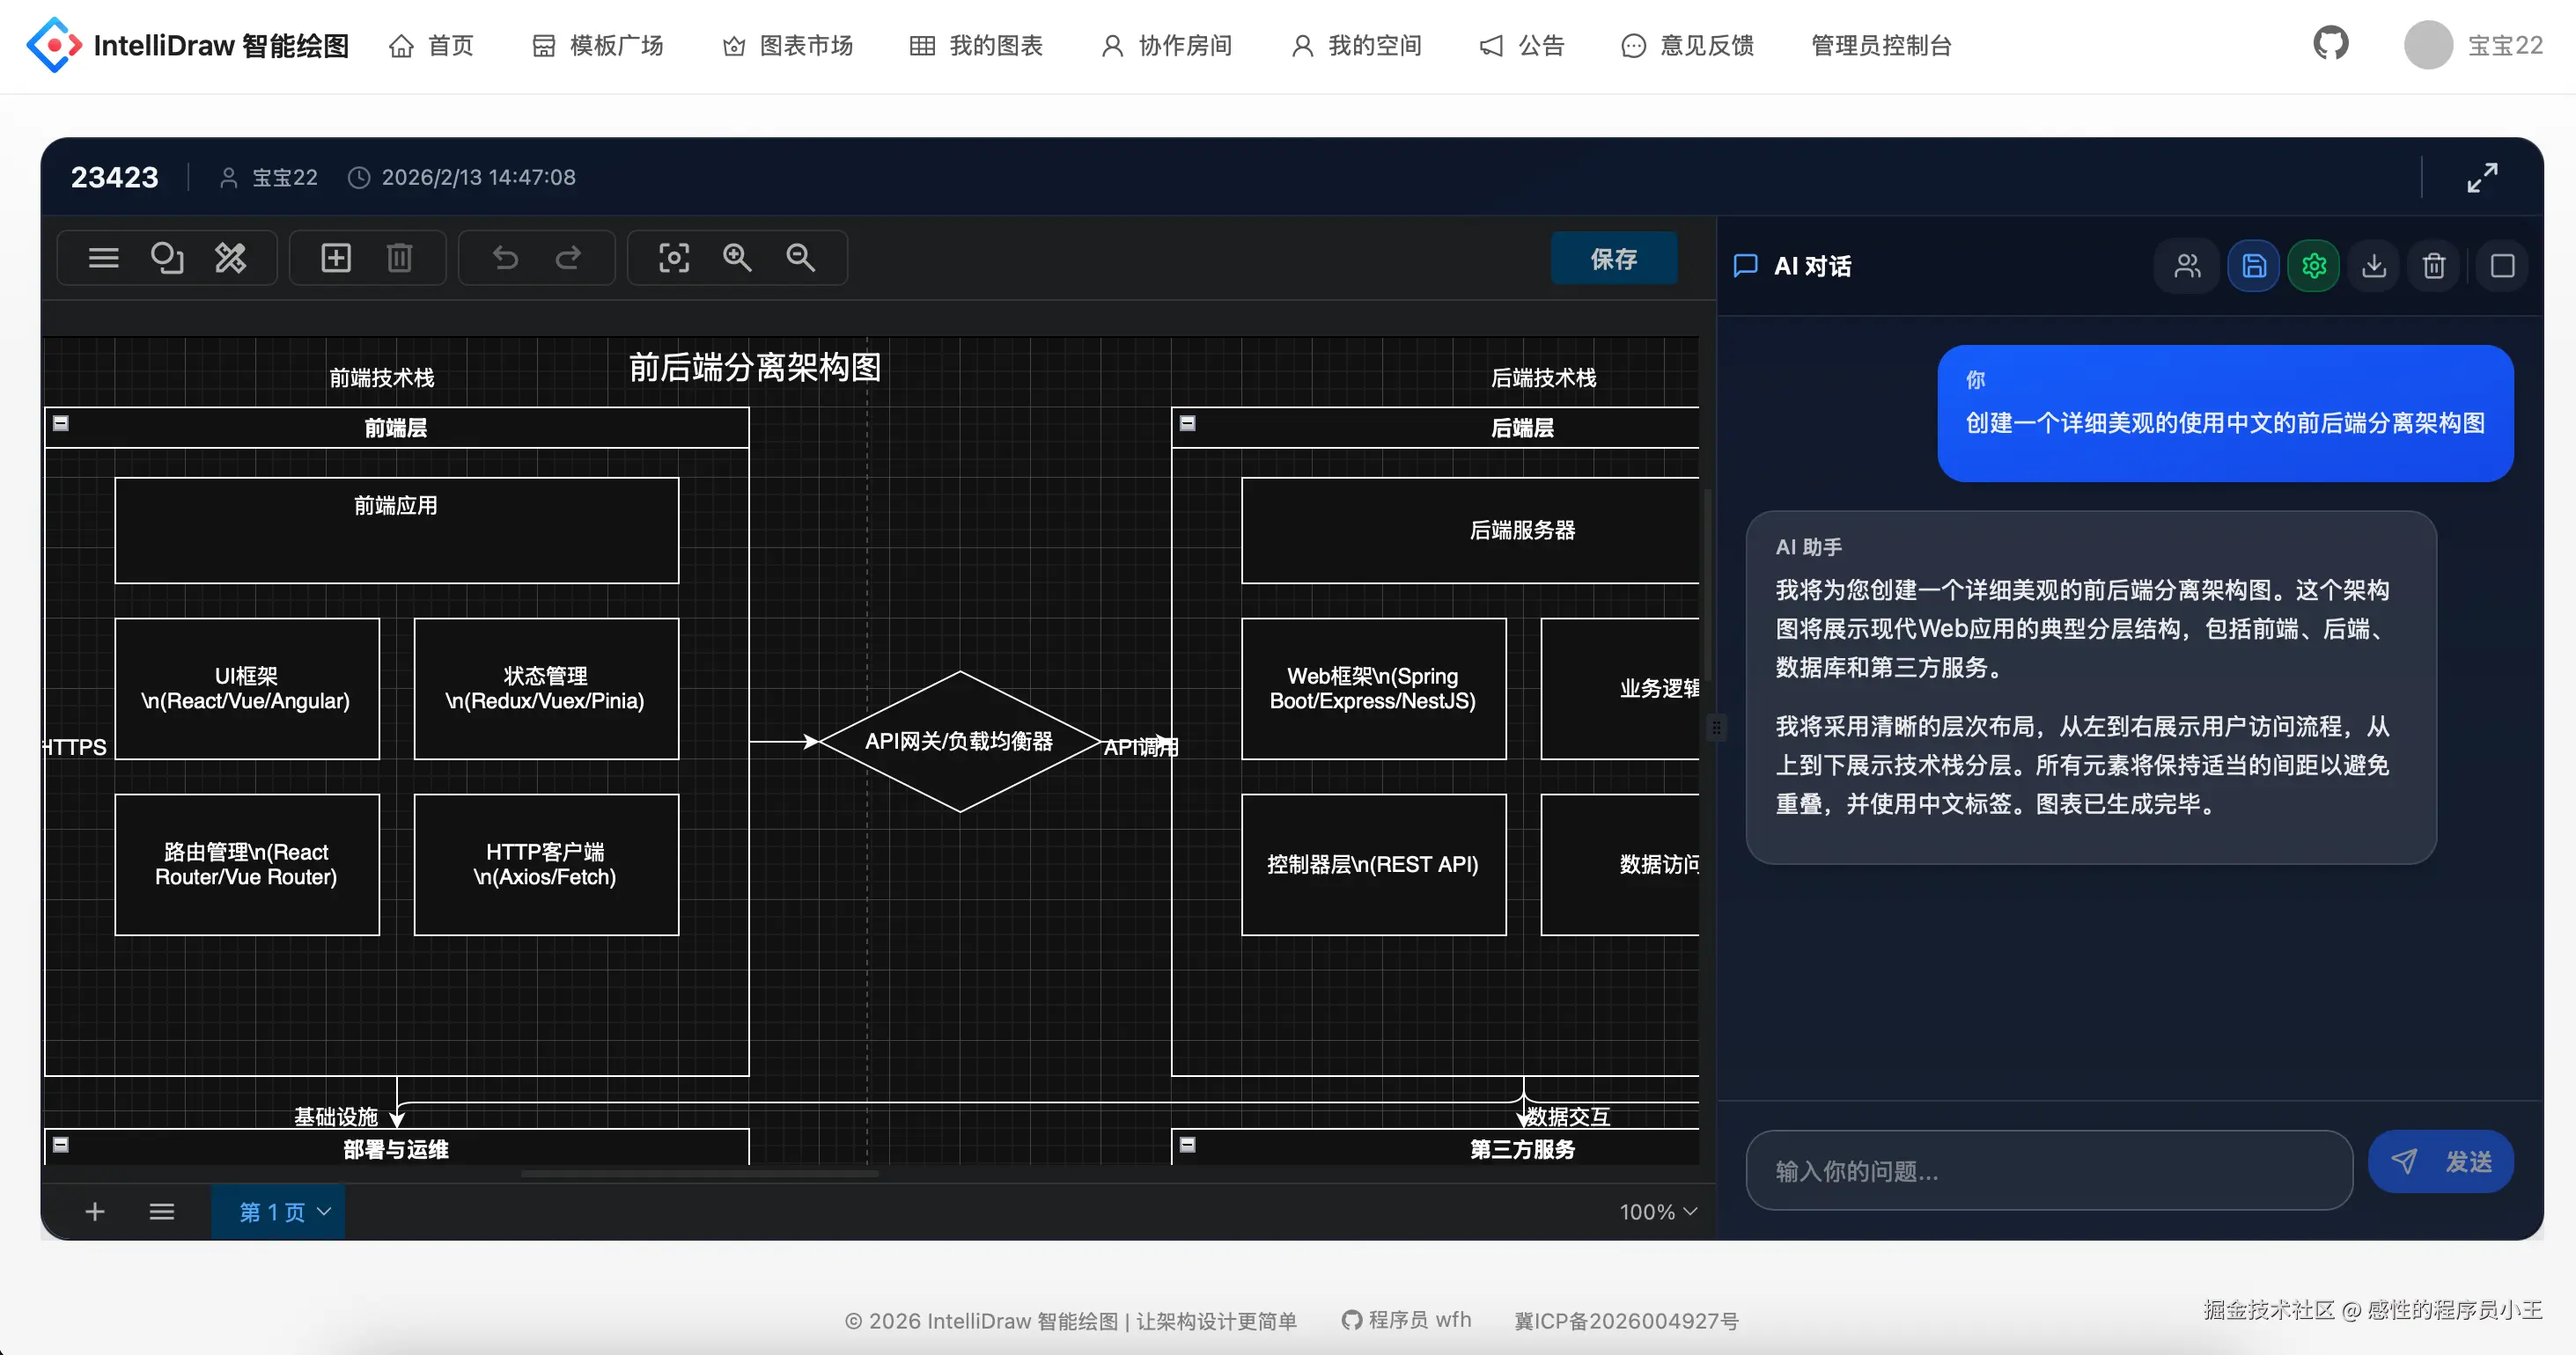Click the download icon in AI chat header
Screen dimensions: 2576x1355
coord(2373,266)
